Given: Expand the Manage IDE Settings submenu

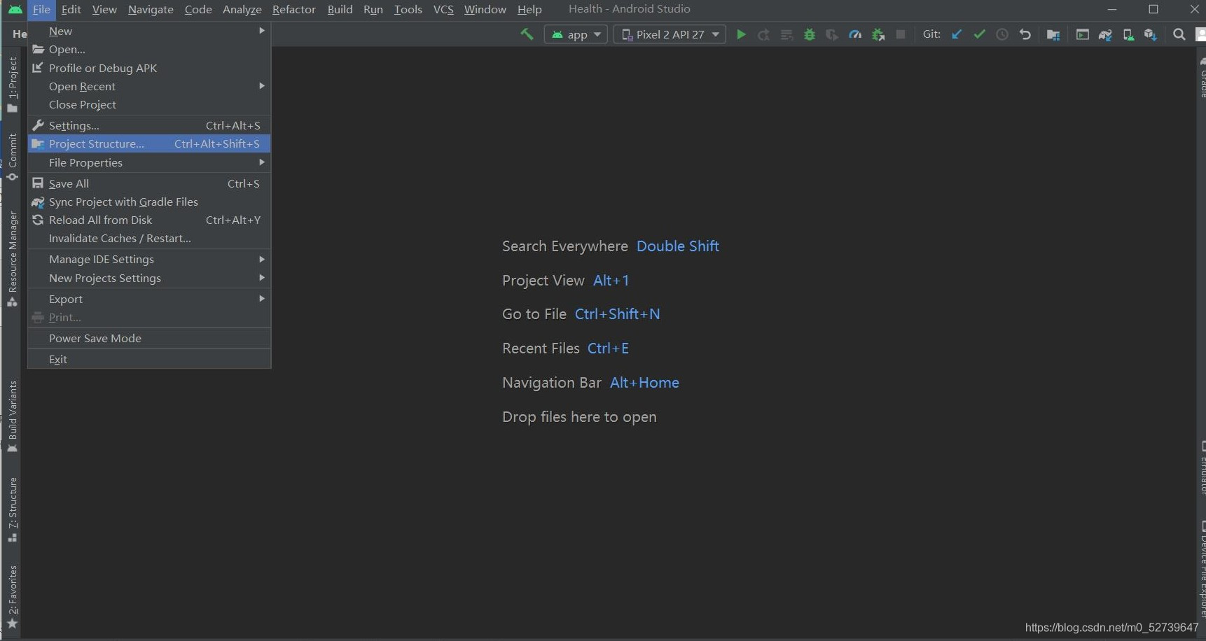Looking at the screenshot, I should [101, 259].
